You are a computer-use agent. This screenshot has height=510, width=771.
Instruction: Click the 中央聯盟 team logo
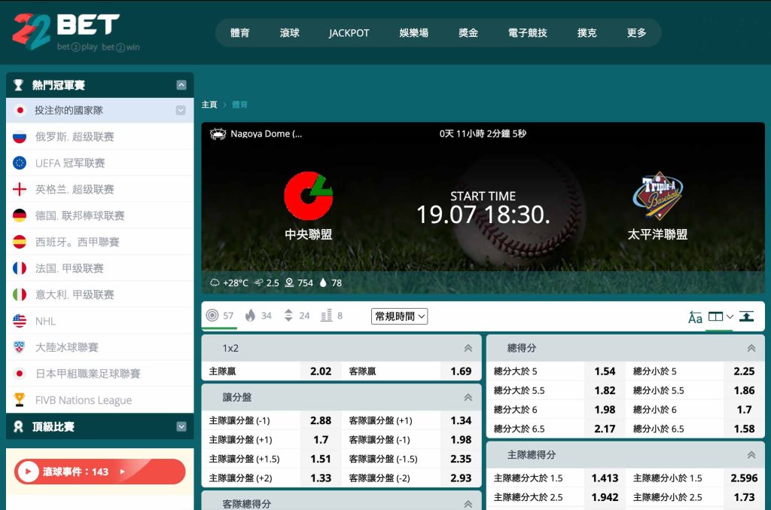coord(308,195)
